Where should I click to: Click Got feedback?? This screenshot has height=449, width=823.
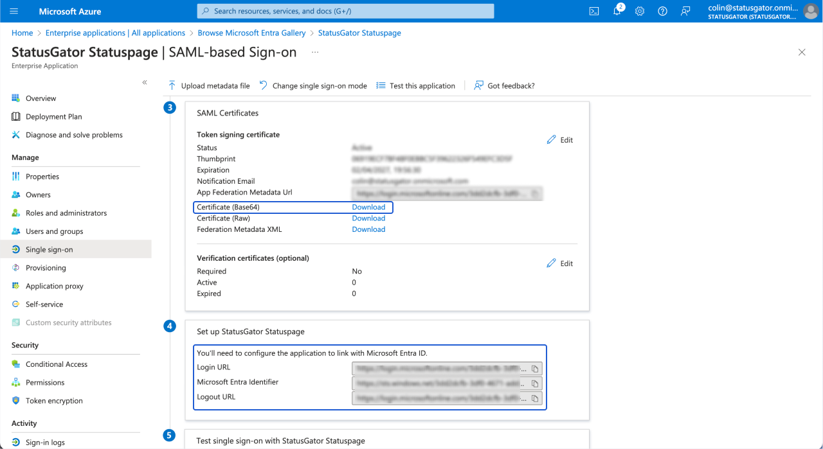pos(504,85)
